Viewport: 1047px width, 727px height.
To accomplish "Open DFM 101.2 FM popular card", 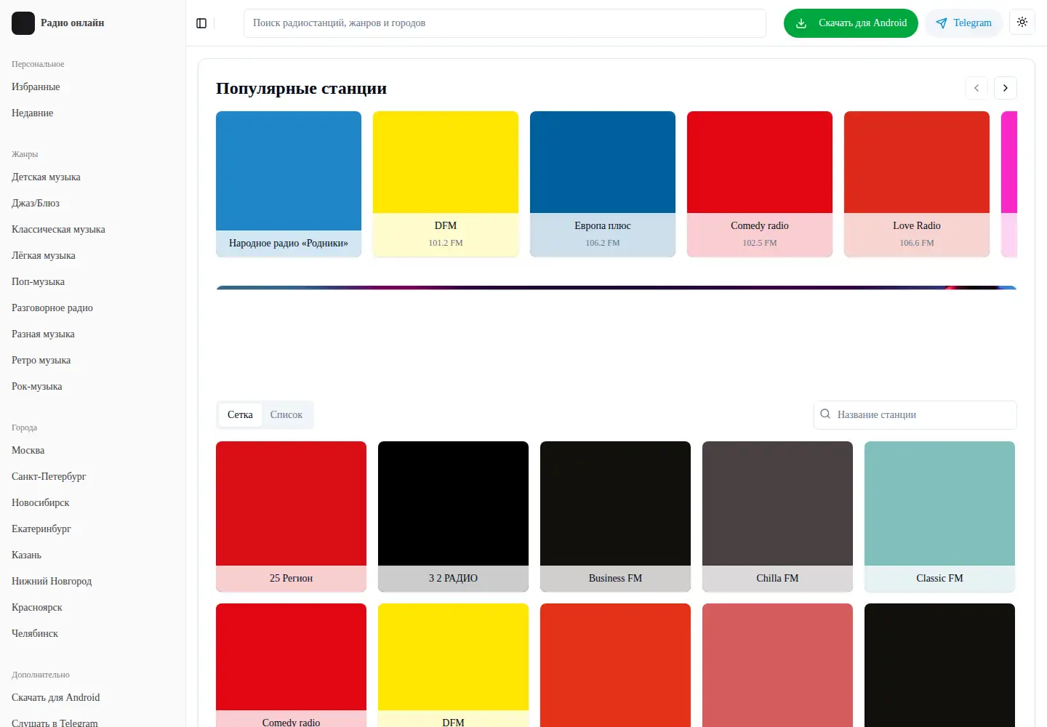I will pos(446,184).
